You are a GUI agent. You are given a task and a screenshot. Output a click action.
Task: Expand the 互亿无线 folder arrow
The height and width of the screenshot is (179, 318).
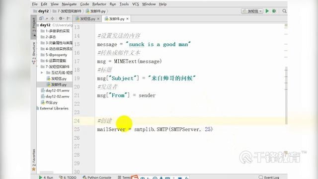(42, 73)
